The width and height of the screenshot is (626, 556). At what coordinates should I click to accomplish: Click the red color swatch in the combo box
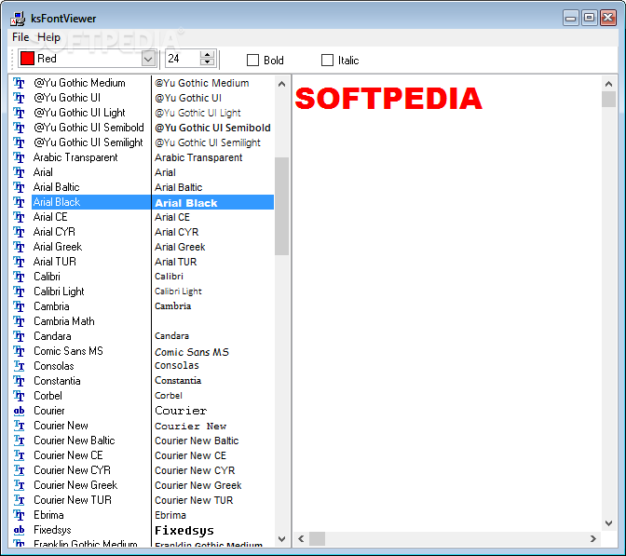(x=27, y=59)
